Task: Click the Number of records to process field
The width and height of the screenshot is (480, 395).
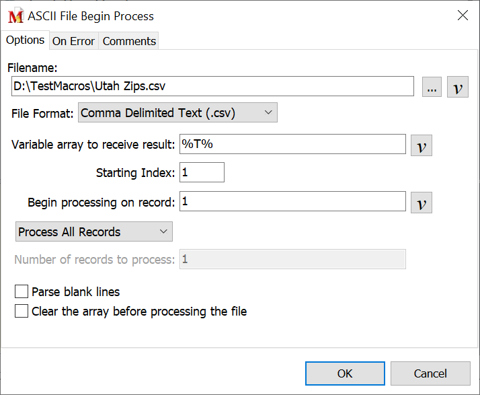Action: (x=292, y=260)
